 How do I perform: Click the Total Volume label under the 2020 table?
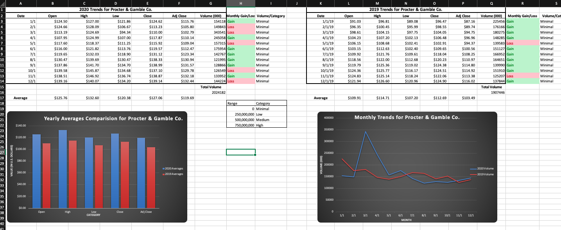(x=210, y=87)
